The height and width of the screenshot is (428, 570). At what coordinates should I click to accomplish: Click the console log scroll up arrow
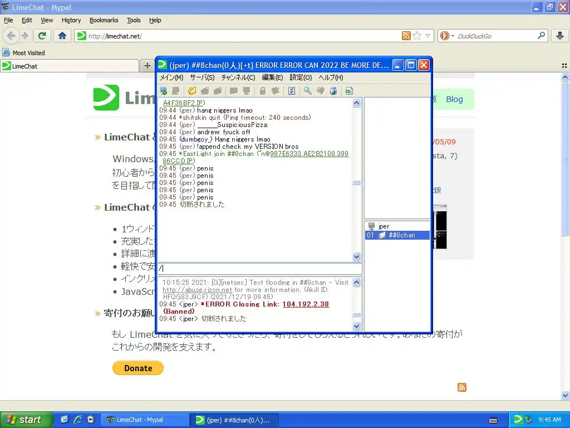pyautogui.click(x=357, y=283)
